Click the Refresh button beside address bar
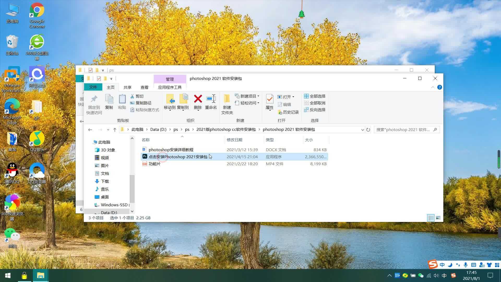The width and height of the screenshot is (501, 282). [x=368, y=130]
